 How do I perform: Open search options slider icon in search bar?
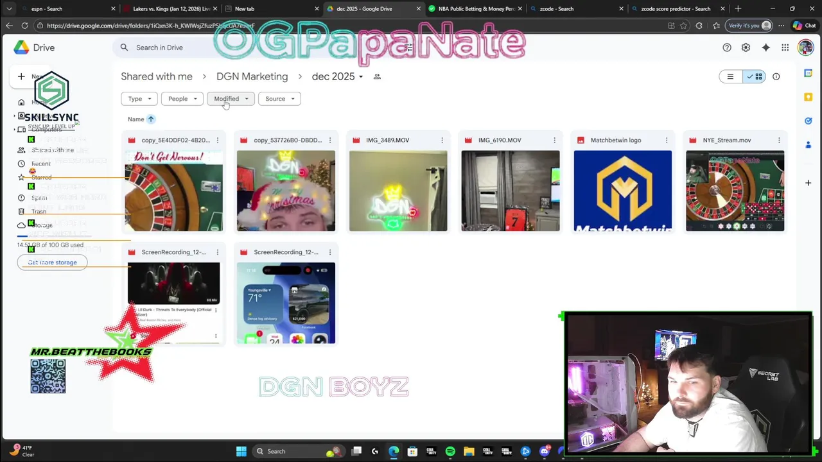coord(409,47)
